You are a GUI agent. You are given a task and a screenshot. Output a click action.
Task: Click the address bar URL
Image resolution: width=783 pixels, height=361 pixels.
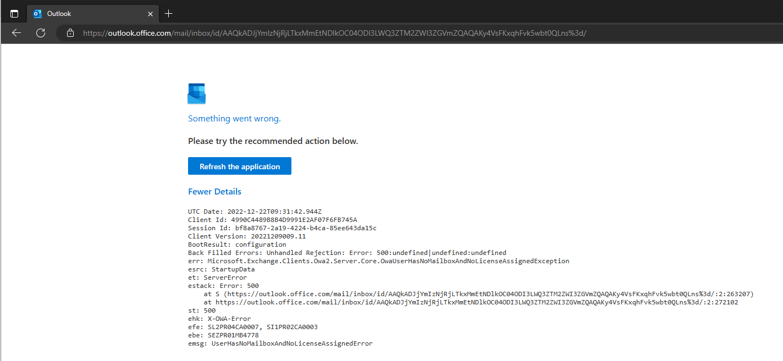coord(334,33)
